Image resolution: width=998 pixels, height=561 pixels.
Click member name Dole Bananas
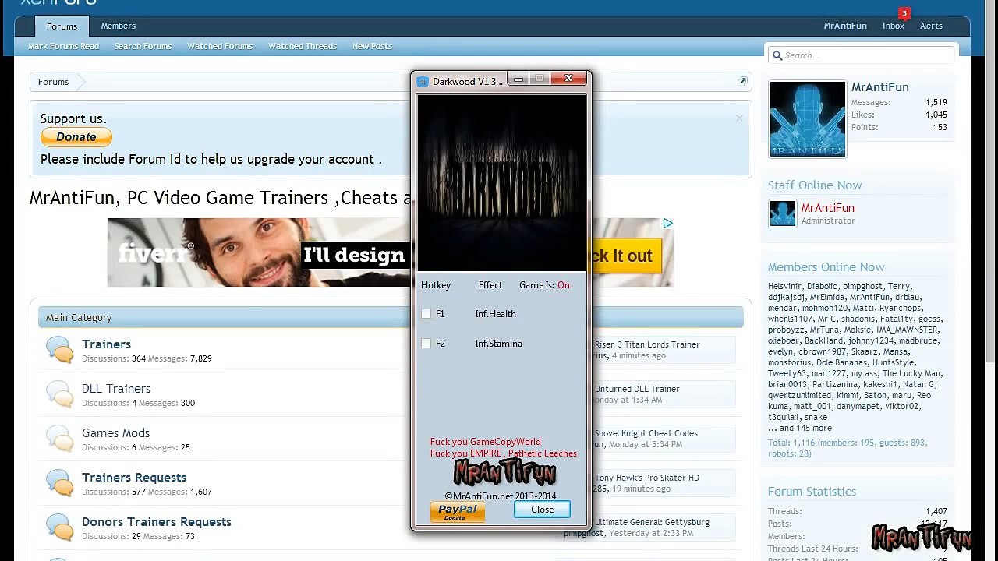pyautogui.click(x=841, y=362)
